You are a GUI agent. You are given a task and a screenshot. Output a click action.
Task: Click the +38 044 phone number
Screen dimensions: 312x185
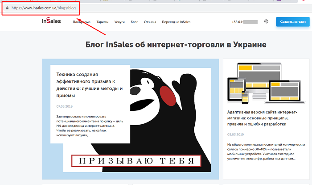click(x=245, y=22)
